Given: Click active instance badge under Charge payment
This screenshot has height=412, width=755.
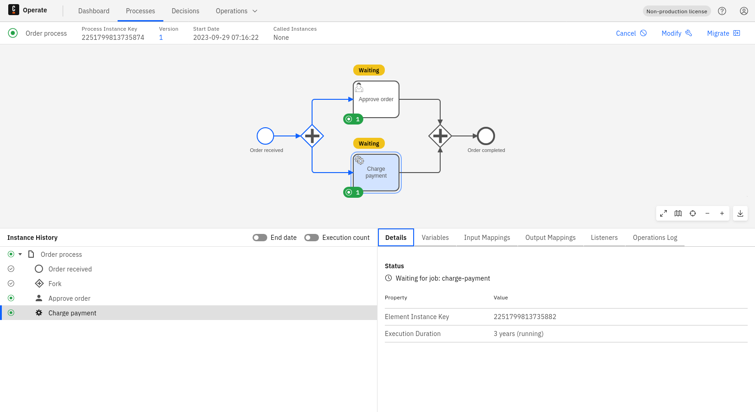Looking at the screenshot, I should [x=353, y=192].
